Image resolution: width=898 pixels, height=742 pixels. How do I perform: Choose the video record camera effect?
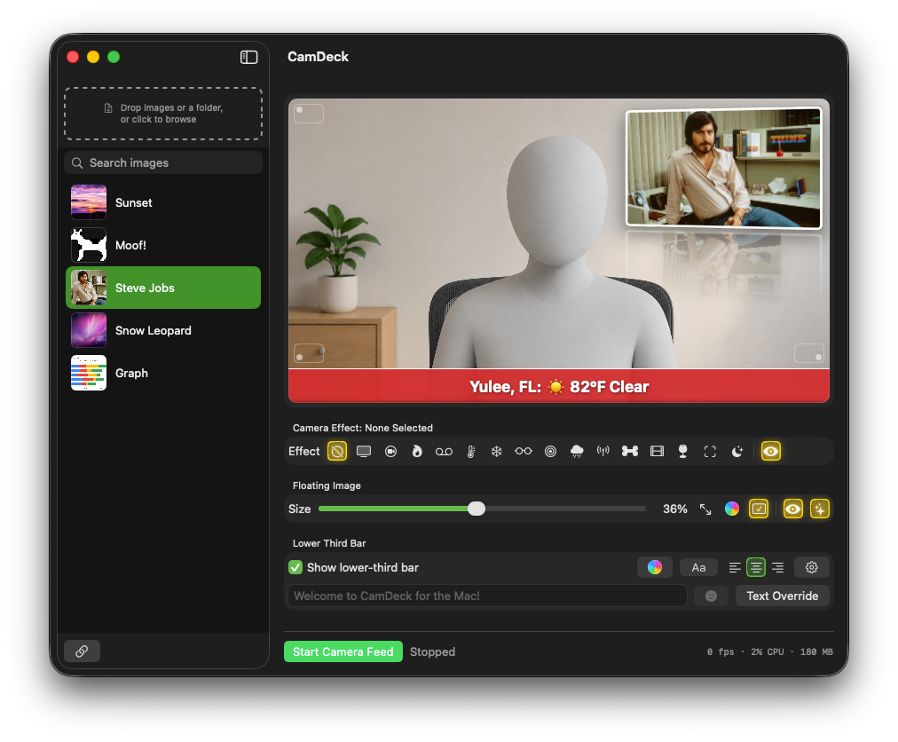click(390, 452)
